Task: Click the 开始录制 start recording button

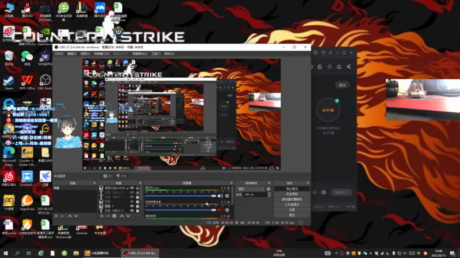Action: point(292,194)
